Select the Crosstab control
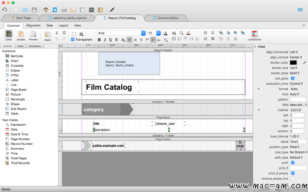 17,66
